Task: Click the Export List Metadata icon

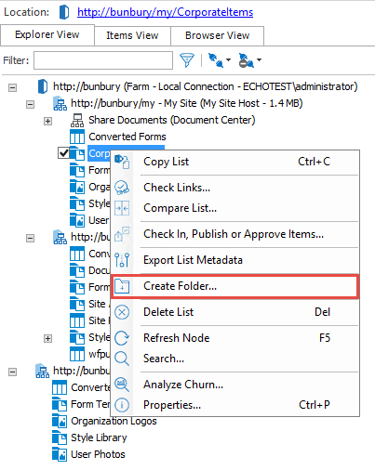Action: [x=122, y=260]
